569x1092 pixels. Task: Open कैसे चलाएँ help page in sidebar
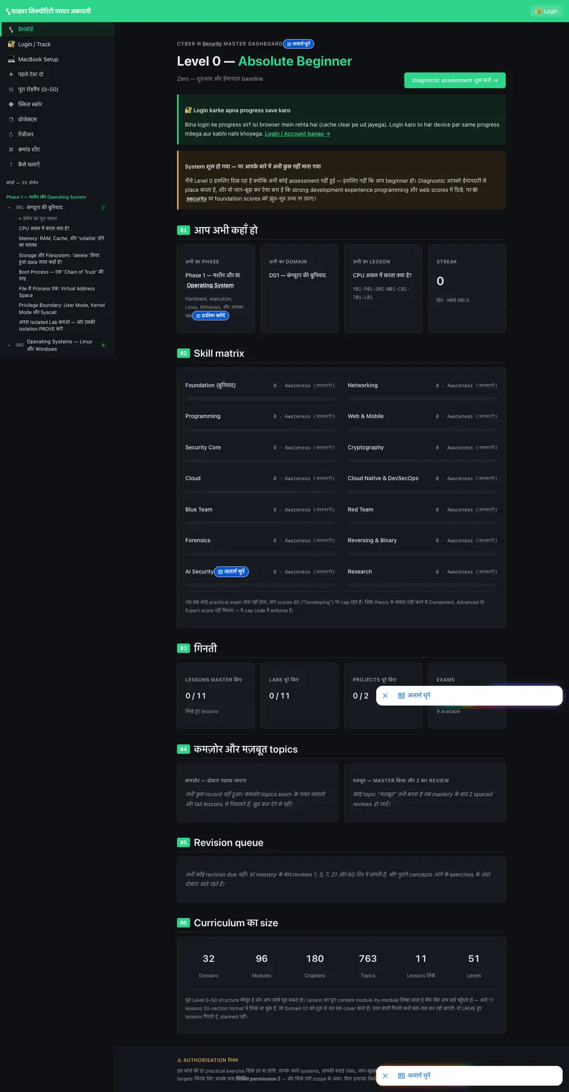(x=57, y=165)
